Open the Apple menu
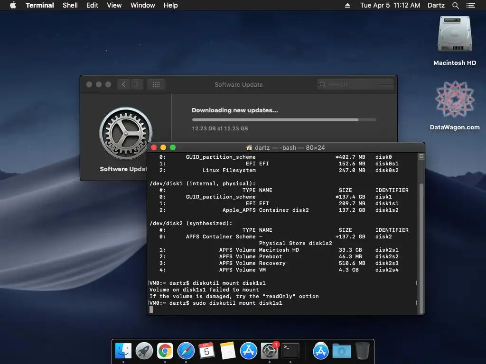Image resolution: width=486 pixels, height=364 pixels. coord(13,5)
